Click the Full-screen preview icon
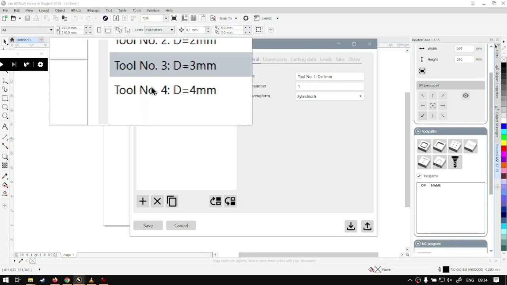This screenshot has height=285, width=507. pos(173,18)
